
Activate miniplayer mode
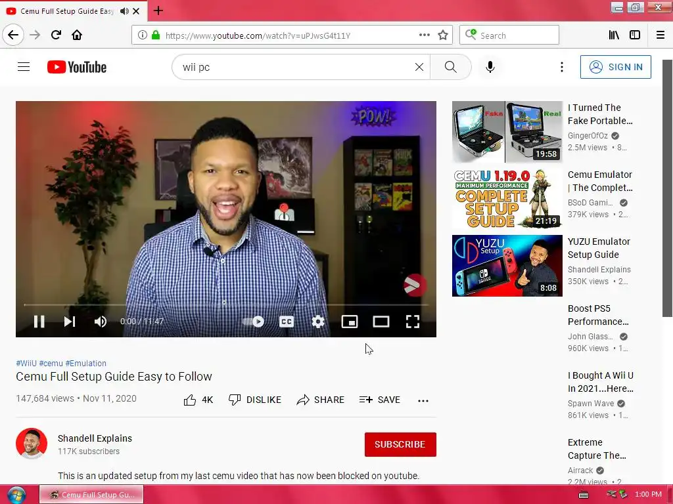350,322
